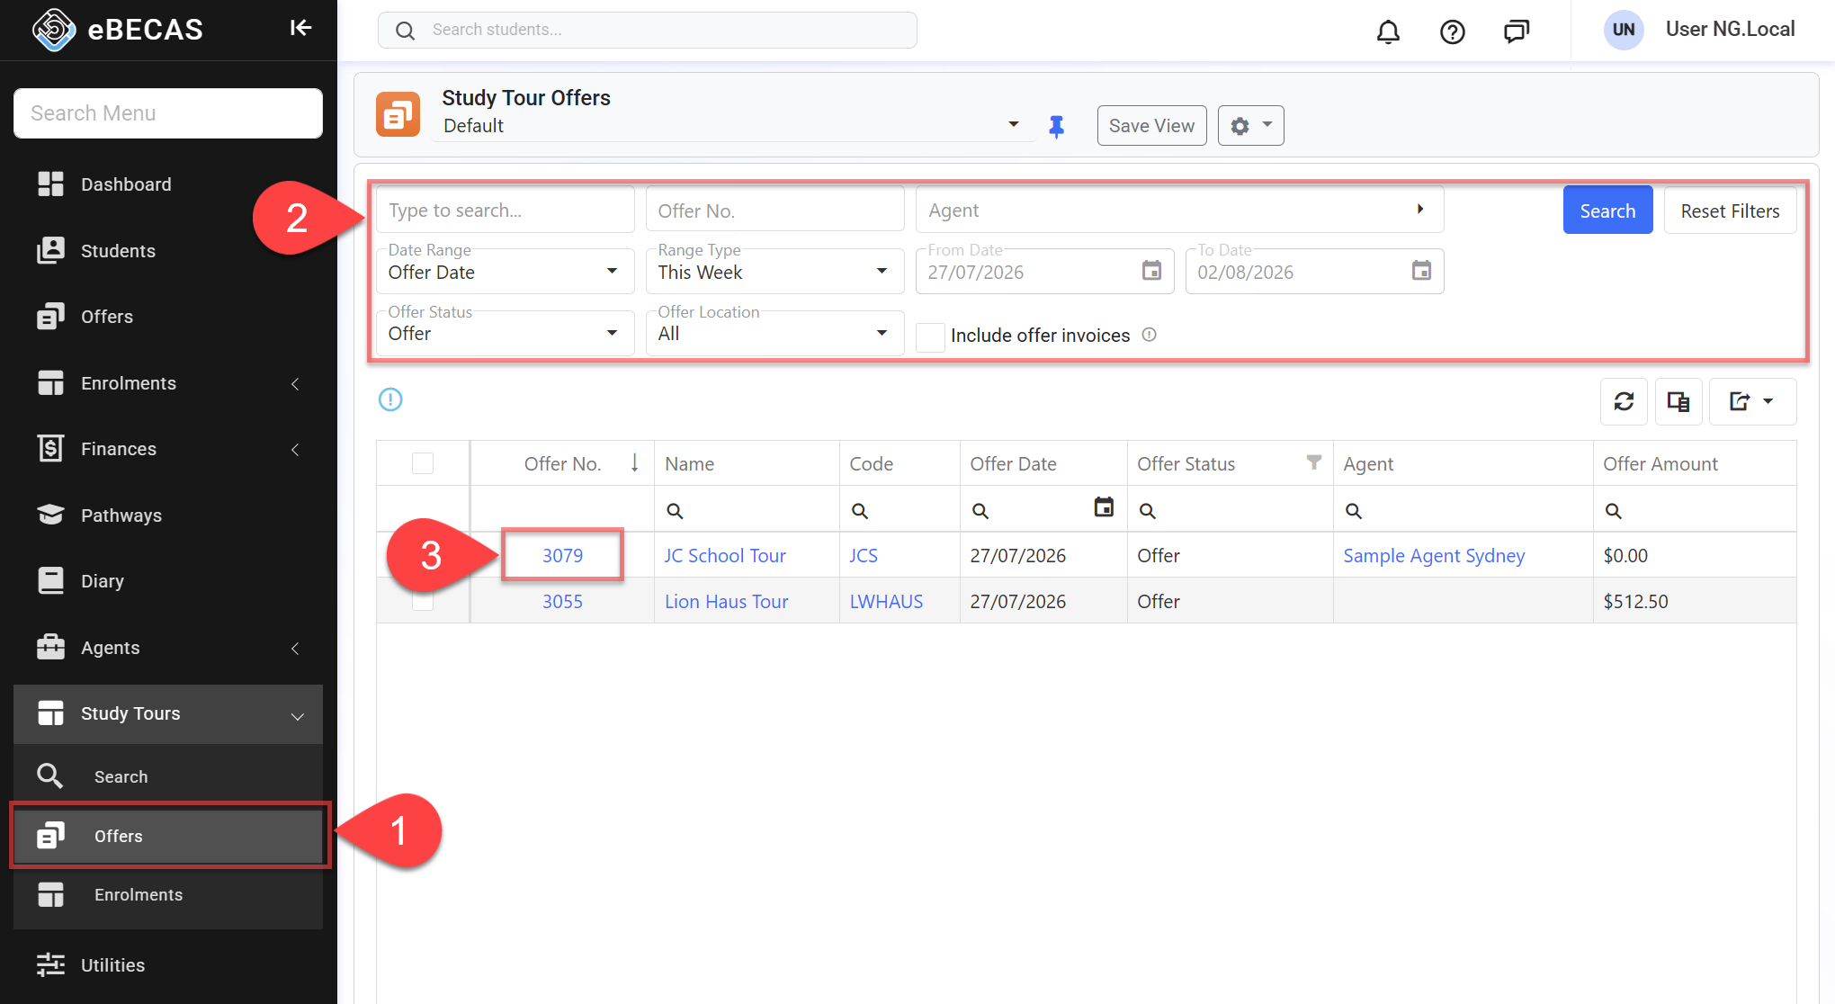Viewport: 1835px width, 1004px height.
Task: Open the Offer Location dropdown
Action: (x=774, y=334)
